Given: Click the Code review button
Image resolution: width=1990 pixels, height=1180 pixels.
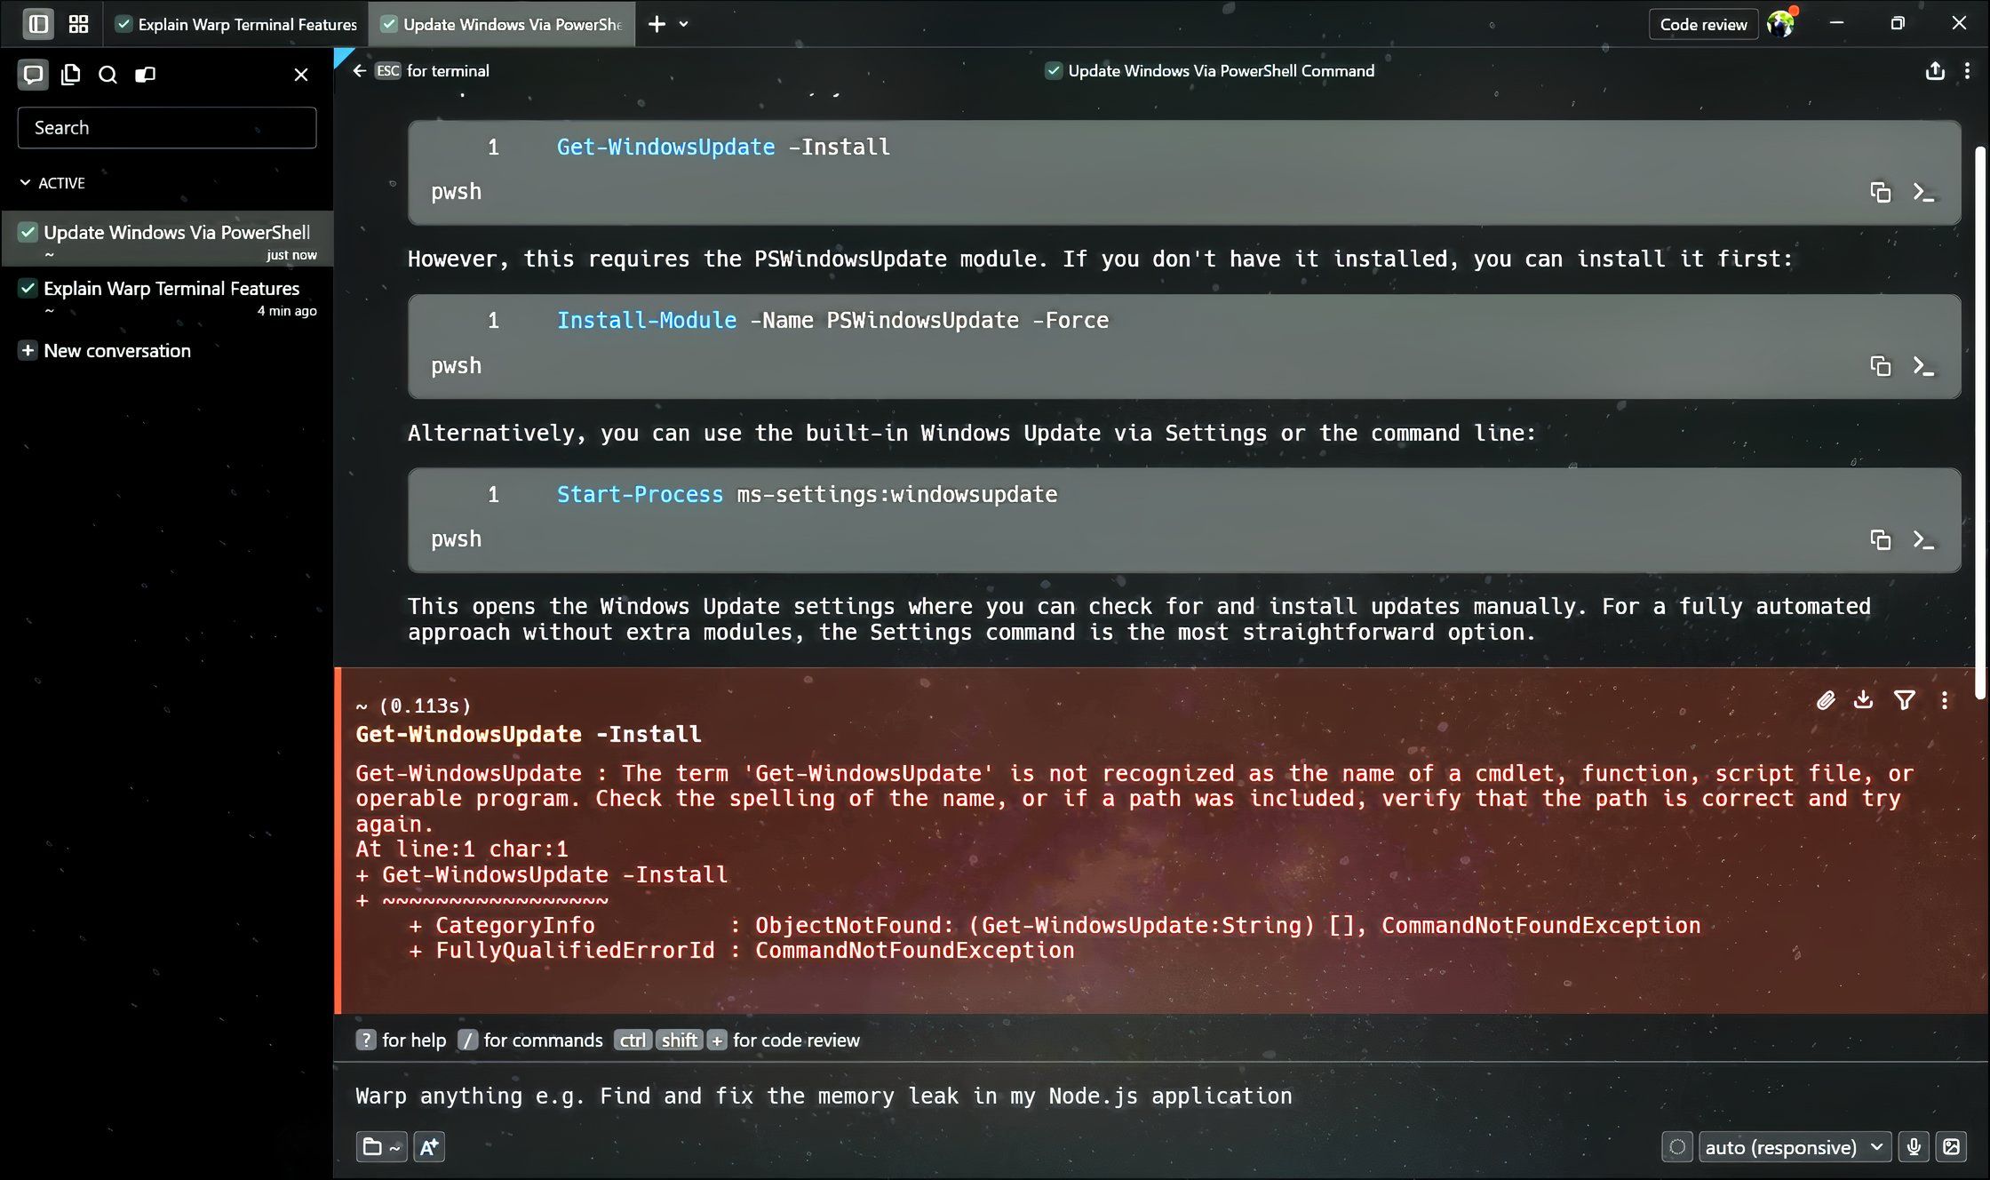Looking at the screenshot, I should click(1703, 24).
